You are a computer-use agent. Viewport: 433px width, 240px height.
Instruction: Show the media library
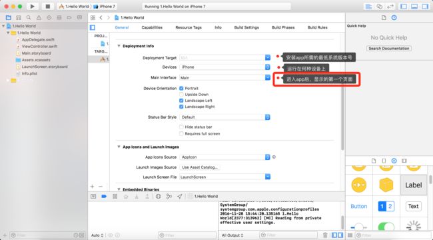[x=404, y=161]
